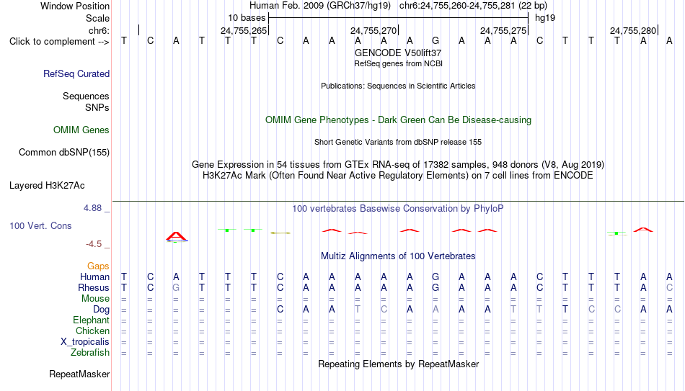Click the chr6:24,755,260-24,755,281 position header
This screenshot has width=685, height=391.
pyautogui.click(x=473, y=6)
